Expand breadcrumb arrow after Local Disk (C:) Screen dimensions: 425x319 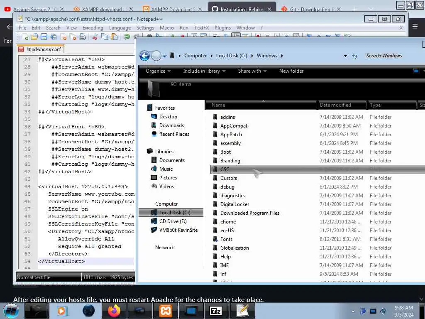[252, 56]
